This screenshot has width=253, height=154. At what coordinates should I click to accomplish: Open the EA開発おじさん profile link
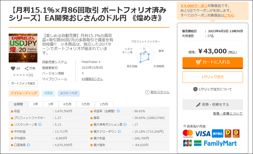coord(92,79)
